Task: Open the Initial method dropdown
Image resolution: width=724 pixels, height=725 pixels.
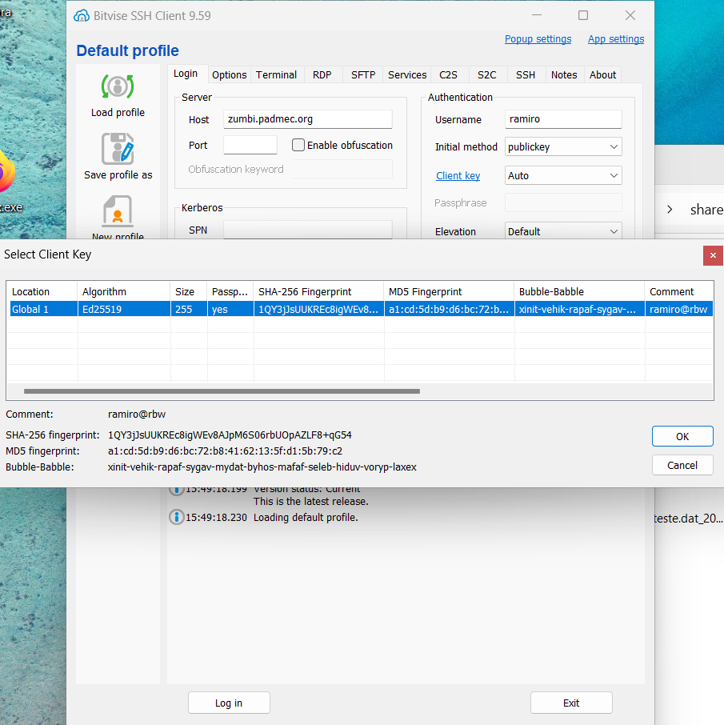Action: tap(563, 147)
